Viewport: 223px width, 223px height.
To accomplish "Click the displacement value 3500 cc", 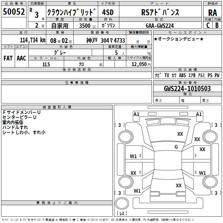I will [x=87, y=26].
